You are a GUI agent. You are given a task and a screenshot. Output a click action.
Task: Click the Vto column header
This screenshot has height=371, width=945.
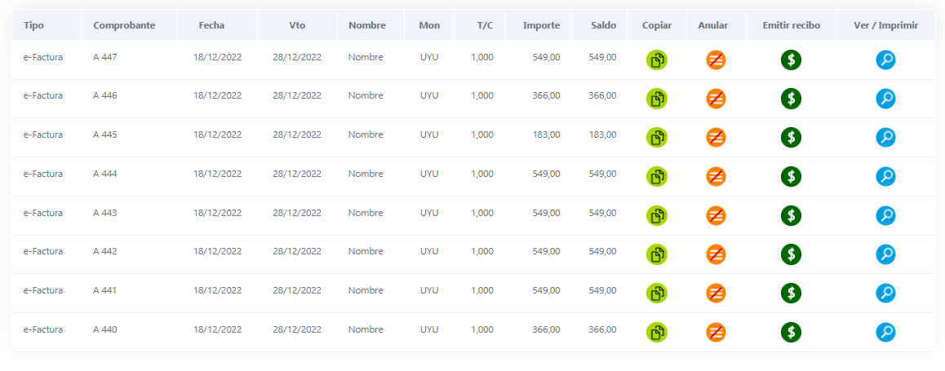tap(297, 25)
